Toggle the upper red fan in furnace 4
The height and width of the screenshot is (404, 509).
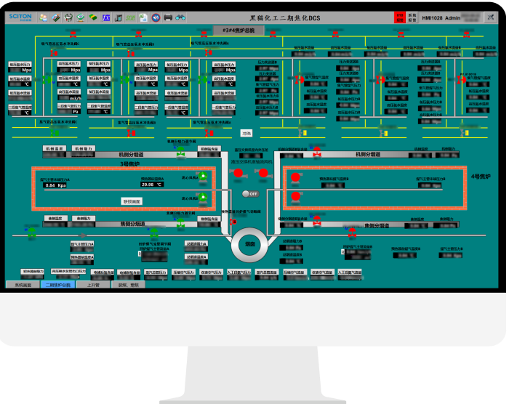click(x=295, y=177)
